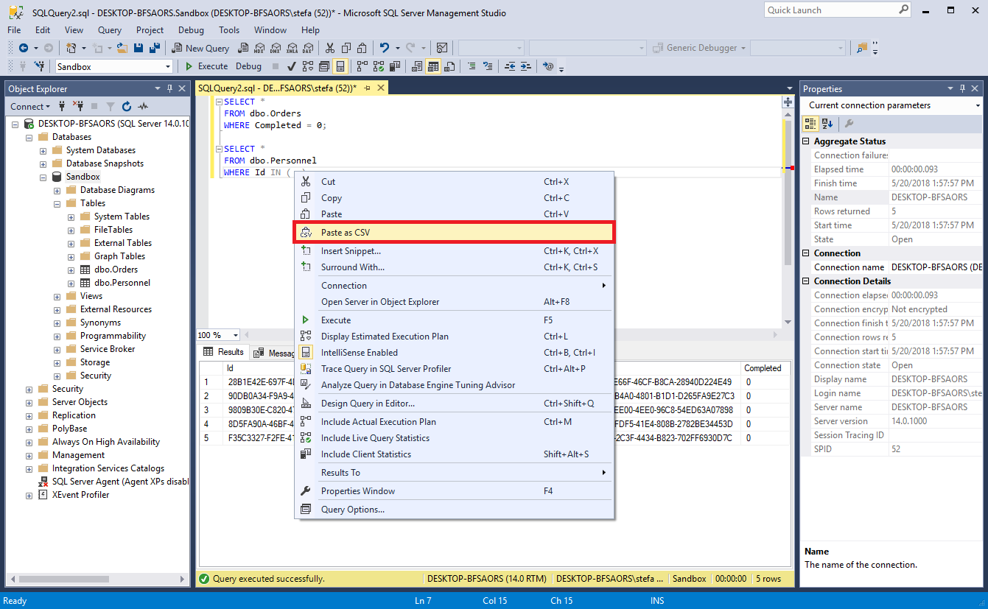Click the Navigate Backward arrow icon

tap(24, 48)
